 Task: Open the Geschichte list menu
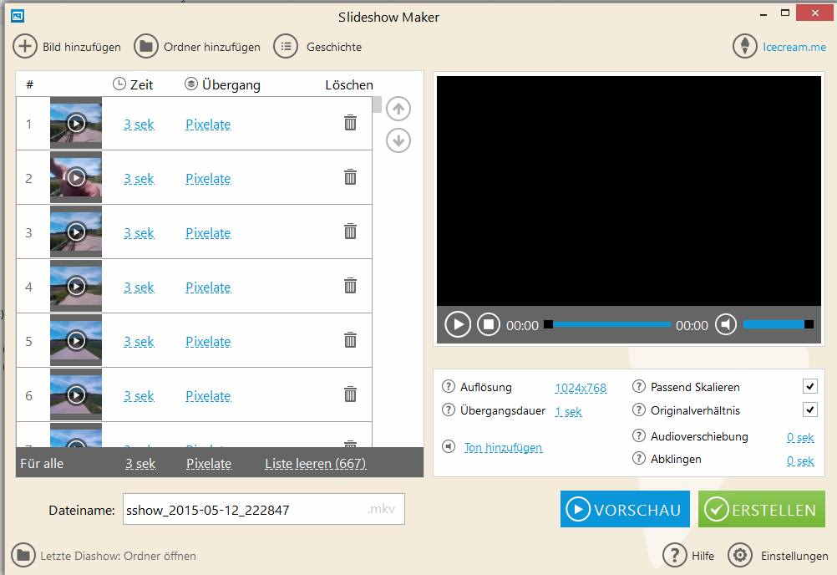point(286,47)
